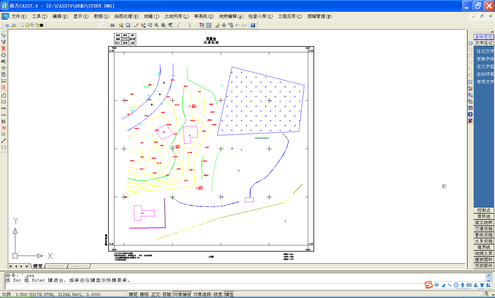
Task: Expand the 居民地 panel section
Action: (484, 216)
